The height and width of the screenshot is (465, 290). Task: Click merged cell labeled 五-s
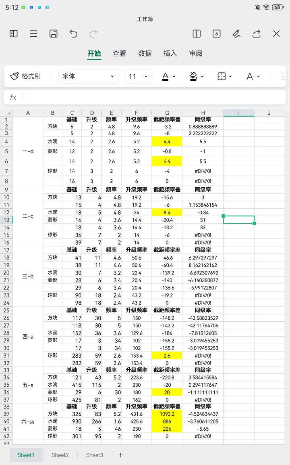pyautogui.click(x=28, y=385)
